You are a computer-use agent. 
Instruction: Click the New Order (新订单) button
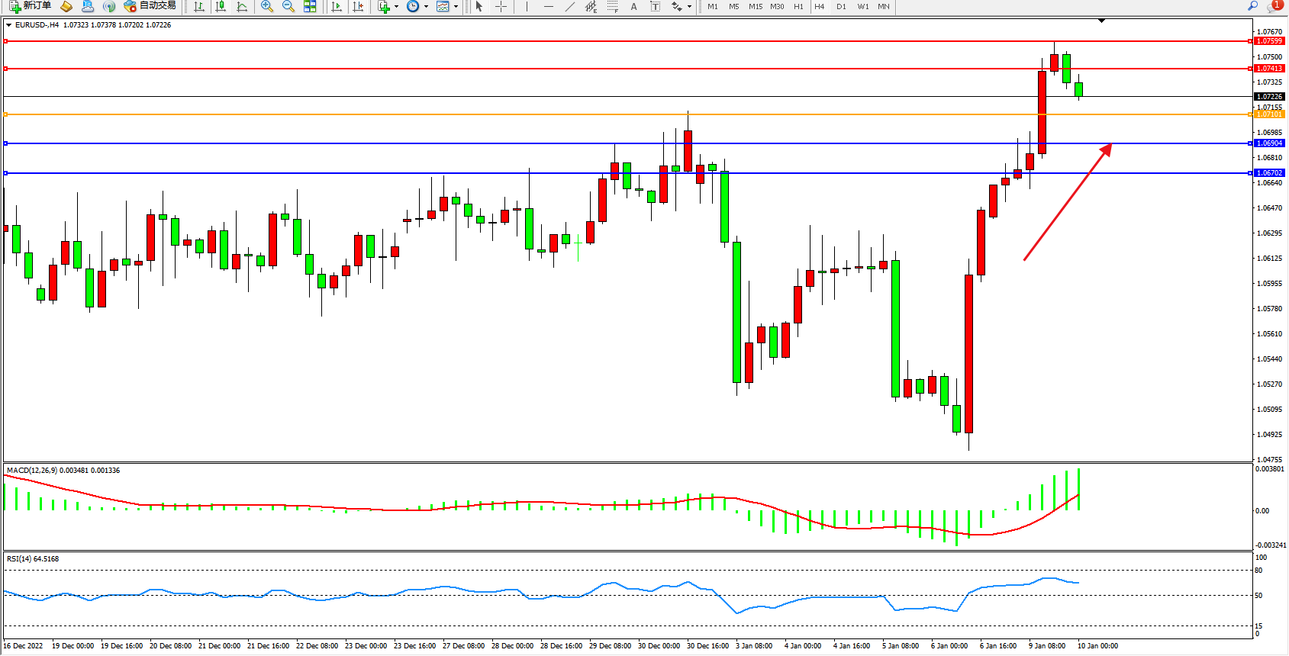(x=31, y=6)
